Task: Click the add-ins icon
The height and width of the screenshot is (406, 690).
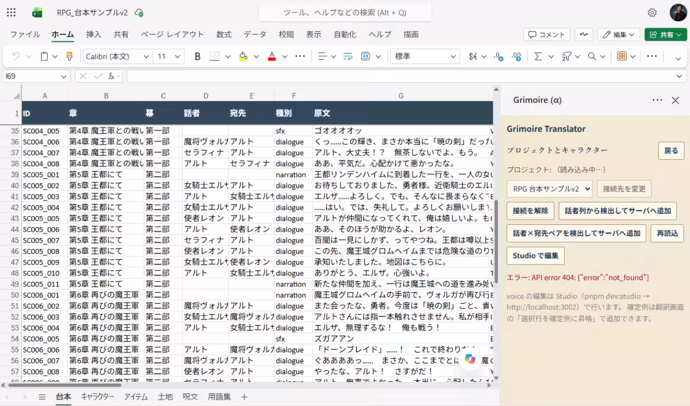Action: [622, 56]
